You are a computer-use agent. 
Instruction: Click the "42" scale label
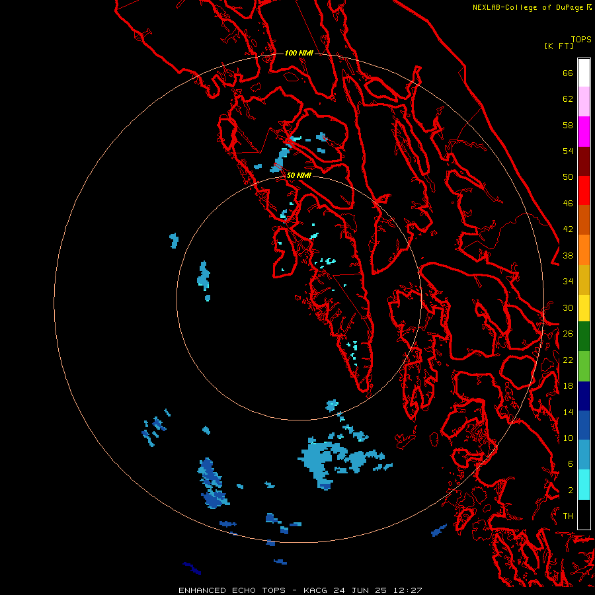coord(568,229)
